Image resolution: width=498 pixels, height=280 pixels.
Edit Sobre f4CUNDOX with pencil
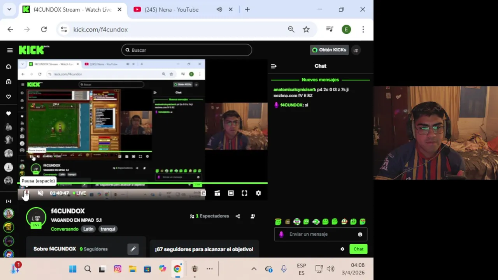click(133, 249)
